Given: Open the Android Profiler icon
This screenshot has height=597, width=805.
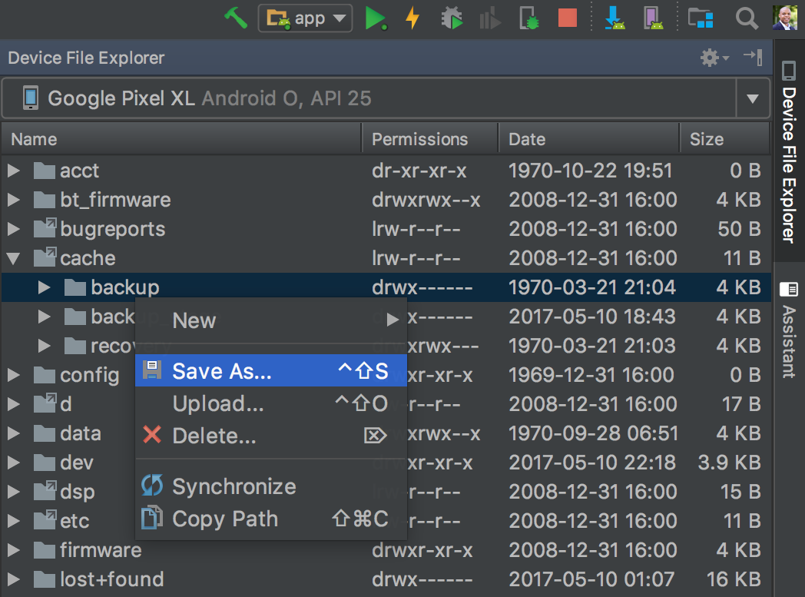Looking at the screenshot, I should (x=489, y=18).
